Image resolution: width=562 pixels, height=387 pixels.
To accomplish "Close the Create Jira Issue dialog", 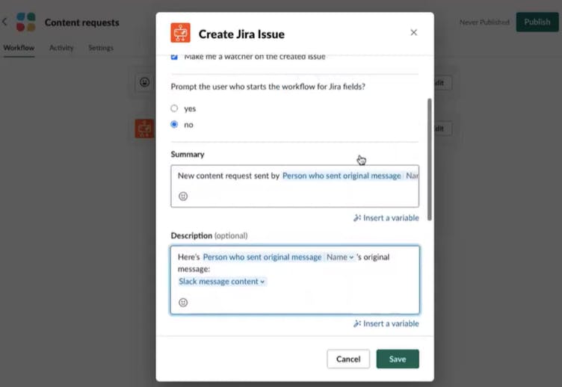I will coord(413,33).
